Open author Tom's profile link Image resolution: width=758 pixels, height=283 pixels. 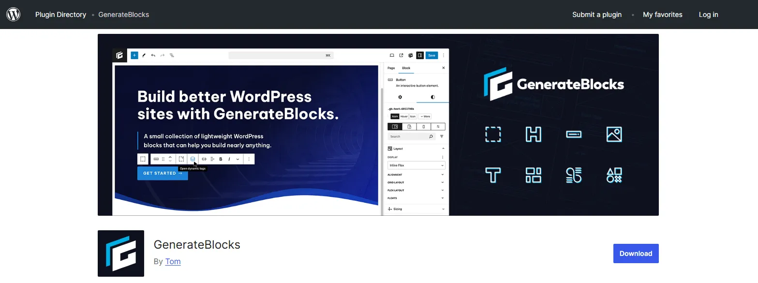click(173, 261)
